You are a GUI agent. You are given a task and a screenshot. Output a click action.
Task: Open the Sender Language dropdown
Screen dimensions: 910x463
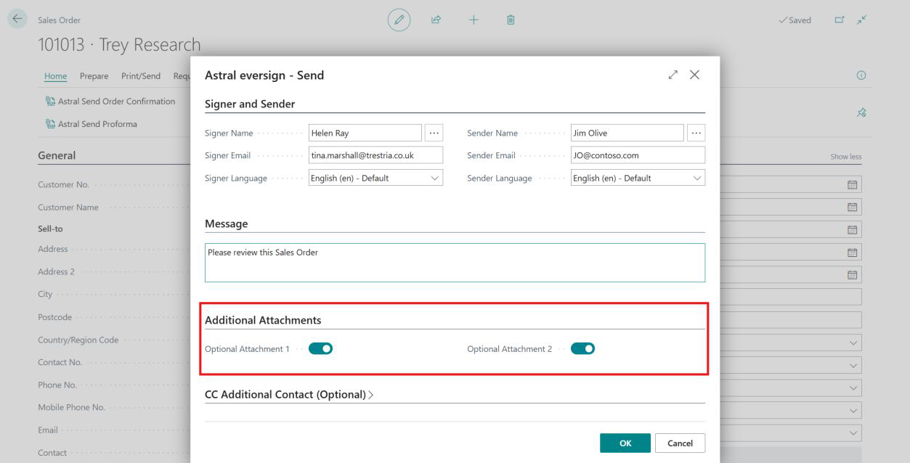[x=698, y=177]
